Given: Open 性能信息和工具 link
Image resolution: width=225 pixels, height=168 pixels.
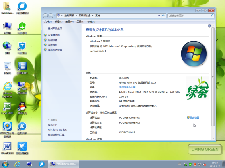Looking at the screenshot, I should pyautogui.click(x=56, y=135).
